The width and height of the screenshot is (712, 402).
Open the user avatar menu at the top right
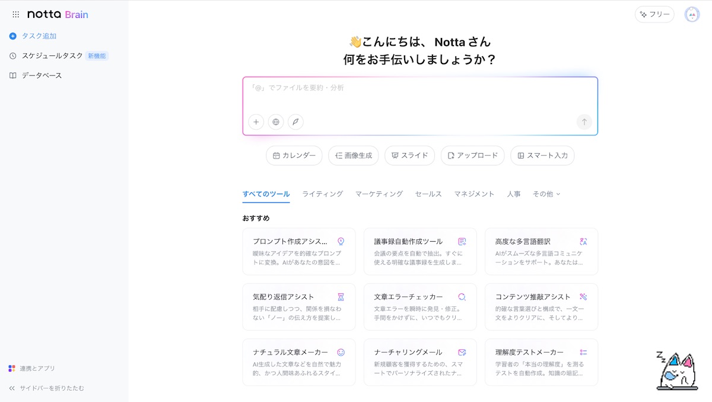click(692, 14)
